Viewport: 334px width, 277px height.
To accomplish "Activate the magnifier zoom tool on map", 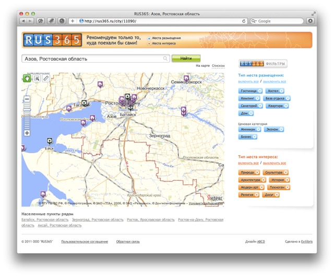I will [37, 78].
